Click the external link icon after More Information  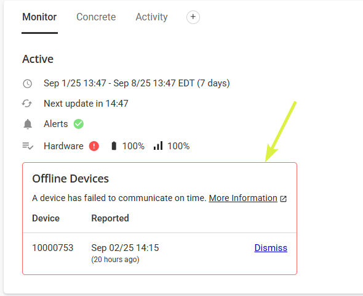(x=284, y=199)
